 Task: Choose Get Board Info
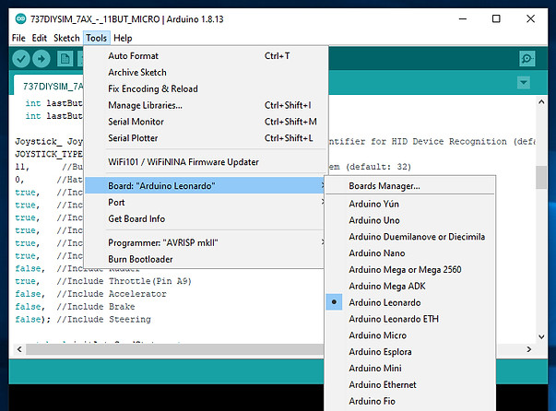point(205,219)
